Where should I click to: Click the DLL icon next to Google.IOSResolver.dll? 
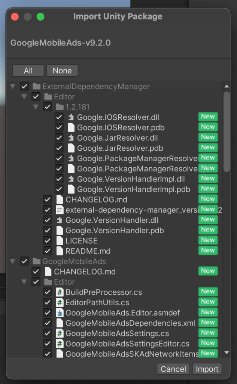69,117
